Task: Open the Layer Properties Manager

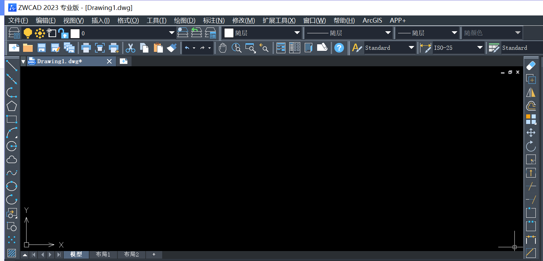Action: [14, 33]
